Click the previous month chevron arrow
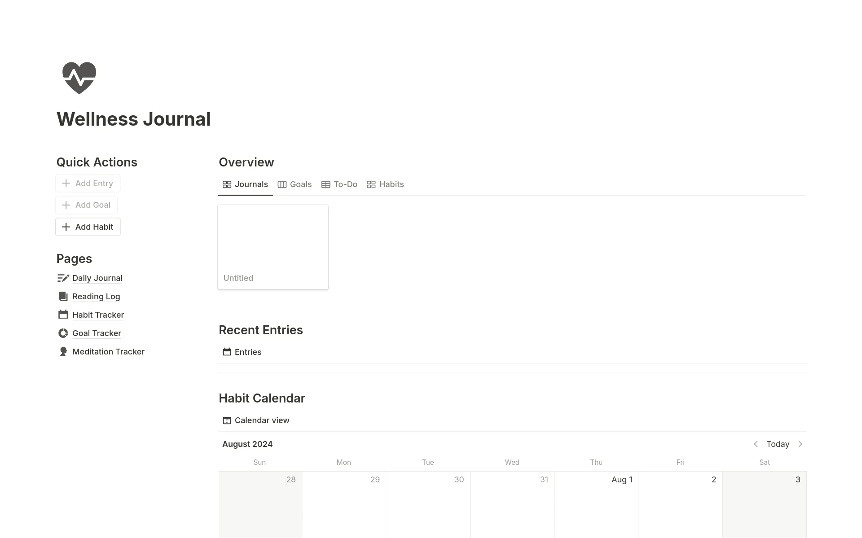This screenshot has width=862, height=538. (756, 444)
